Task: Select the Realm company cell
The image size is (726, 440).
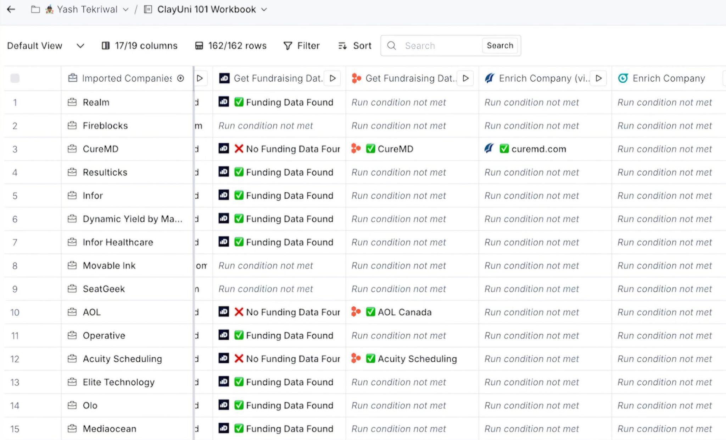Action: [127, 102]
